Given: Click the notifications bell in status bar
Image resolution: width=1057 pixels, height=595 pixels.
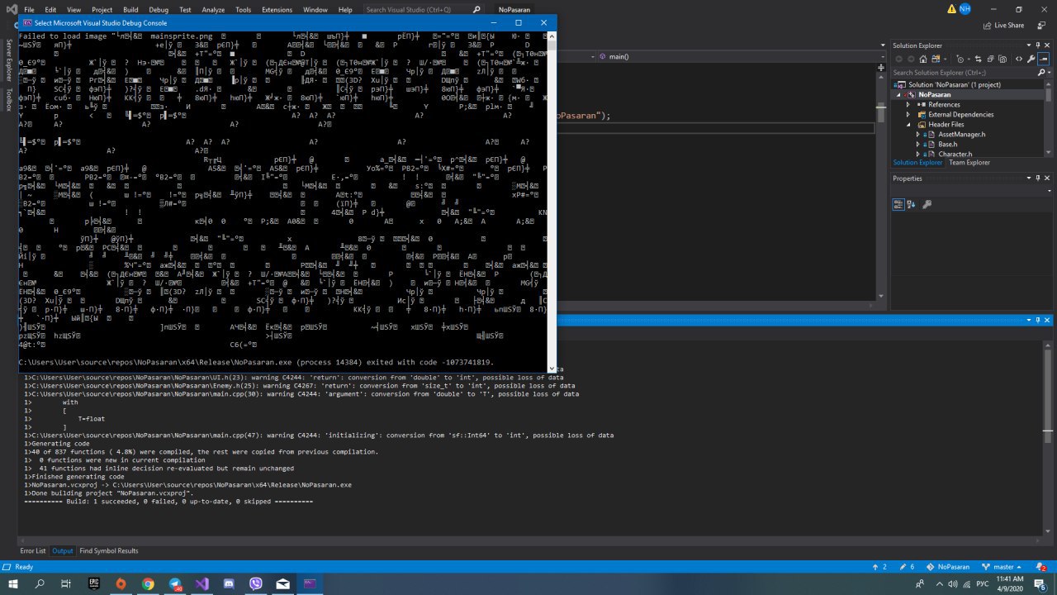Looking at the screenshot, I should (x=1041, y=567).
